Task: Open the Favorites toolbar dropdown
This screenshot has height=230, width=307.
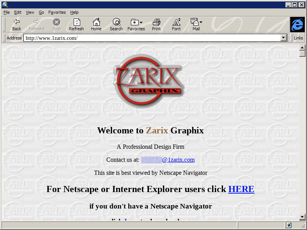Action: click(x=136, y=25)
